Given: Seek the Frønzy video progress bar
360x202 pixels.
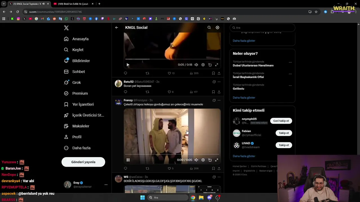Looking at the screenshot, I should tap(172, 154).
